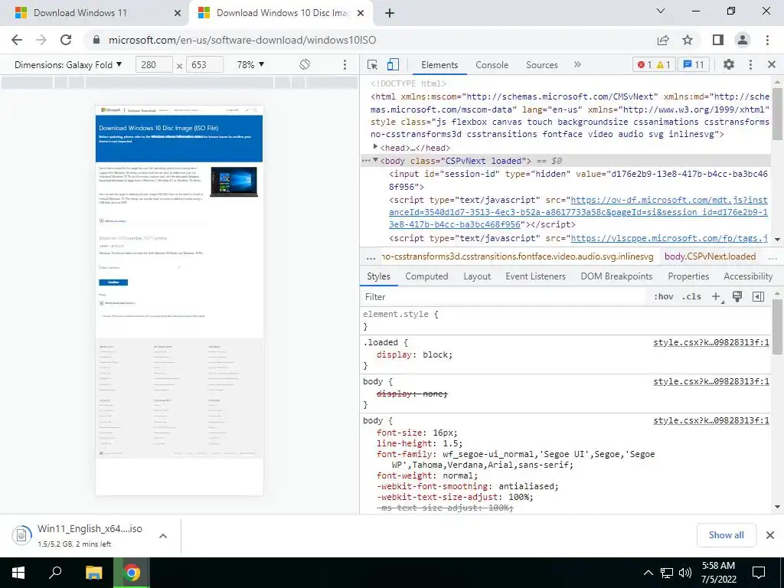Show computed styles sidebar icon
The height and width of the screenshot is (588, 784).
pos(758,296)
